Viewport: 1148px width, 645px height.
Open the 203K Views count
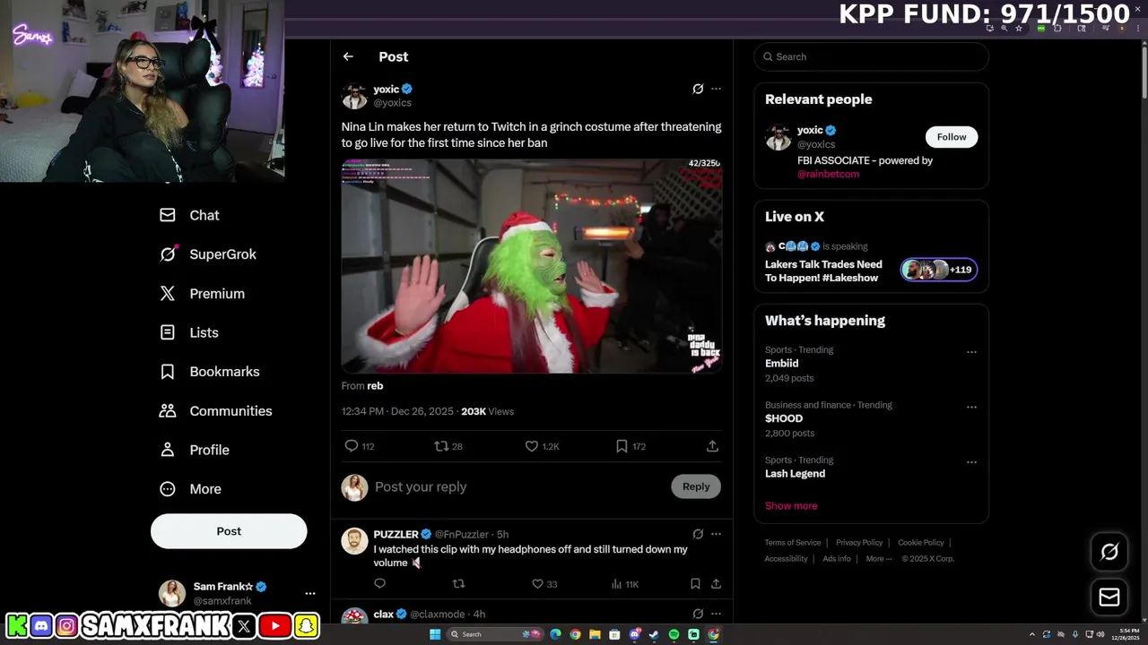[487, 411]
